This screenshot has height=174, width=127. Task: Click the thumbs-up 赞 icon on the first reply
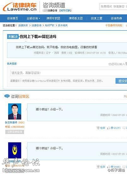109,128
